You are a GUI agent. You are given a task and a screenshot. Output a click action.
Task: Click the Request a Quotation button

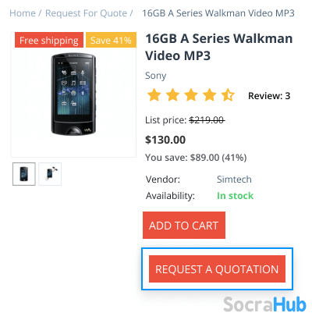coord(217,269)
